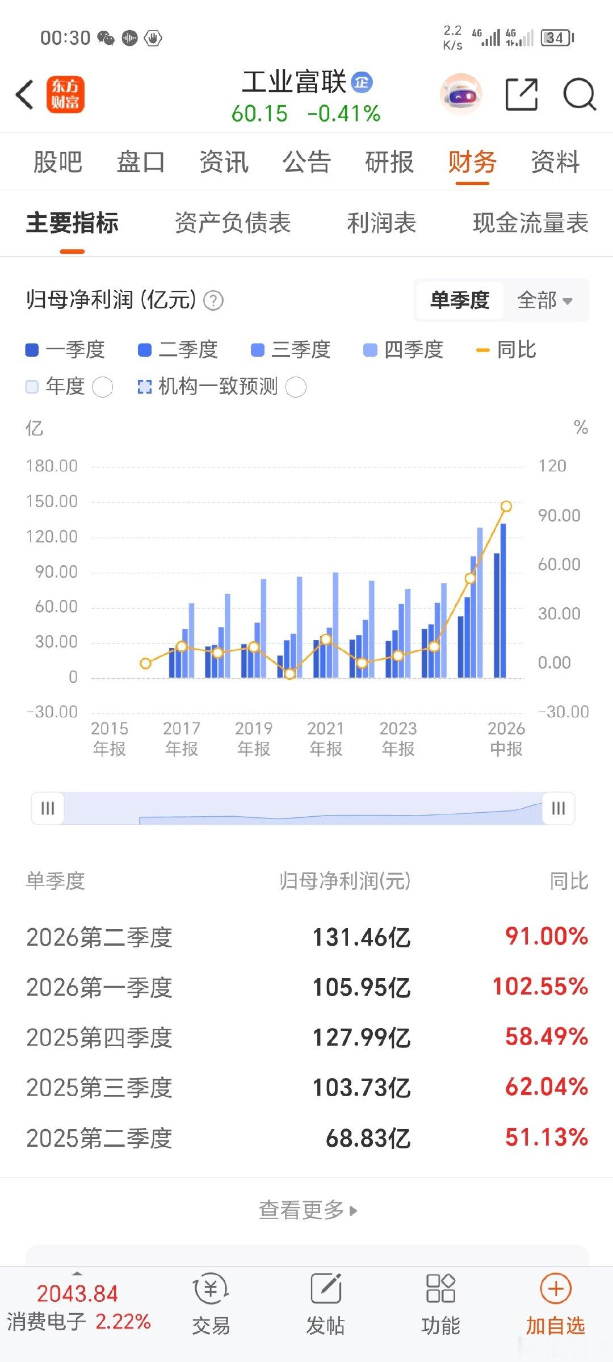613x1362 pixels.
Task: Open 现金流量表 sub-tab
Action: click(x=531, y=223)
